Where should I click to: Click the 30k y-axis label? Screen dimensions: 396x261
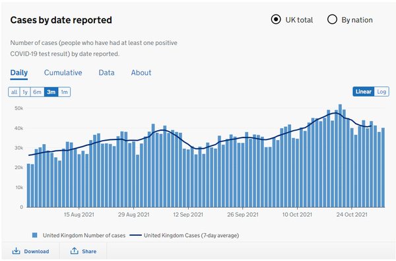19,148
